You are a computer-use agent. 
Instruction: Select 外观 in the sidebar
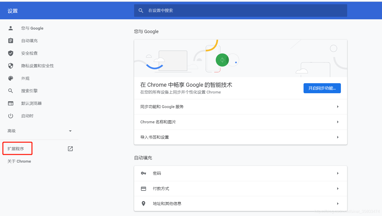pos(25,78)
